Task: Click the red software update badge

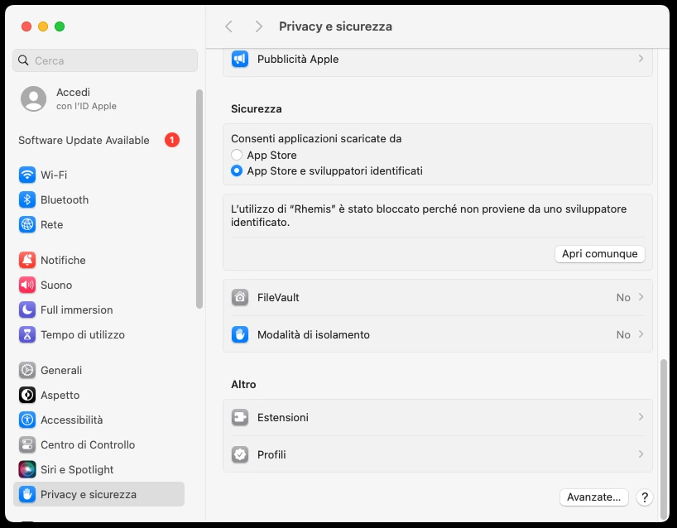Action: pyautogui.click(x=172, y=140)
